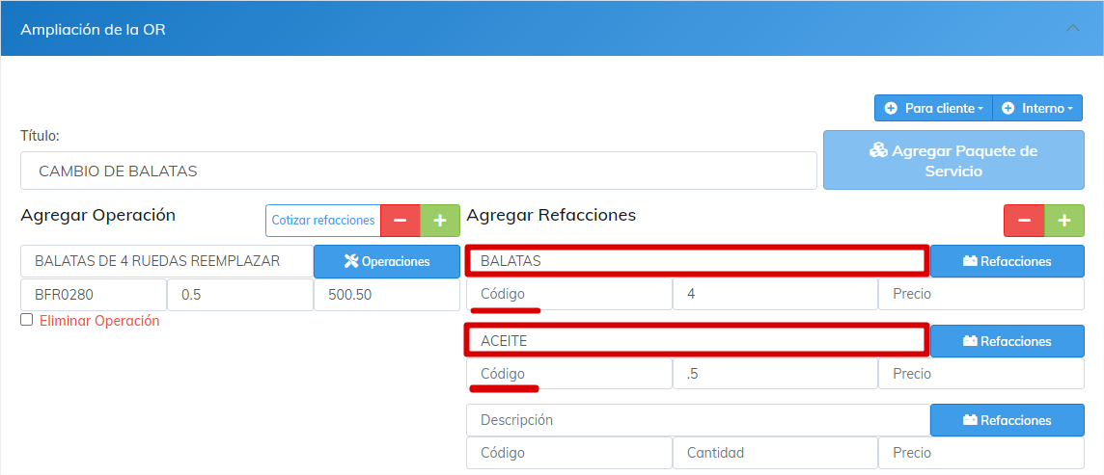This screenshot has width=1104, height=475.
Task: Add operation with green plus button
Action: pos(440,221)
